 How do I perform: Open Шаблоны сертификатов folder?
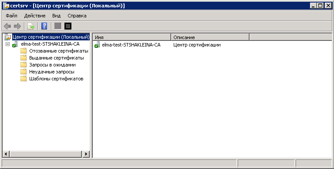pyautogui.click(x=56, y=79)
